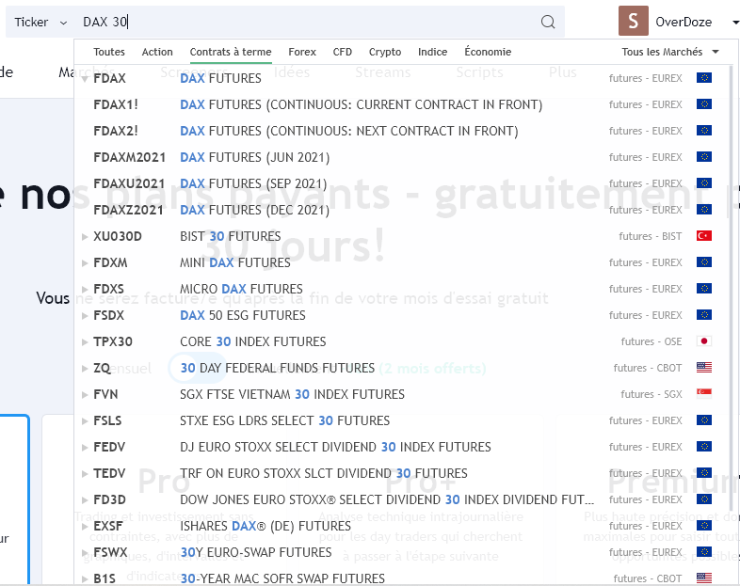
Task: Select STXE ESG LDRS SELECT 30 FUTURES
Action: tap(401, 421)
